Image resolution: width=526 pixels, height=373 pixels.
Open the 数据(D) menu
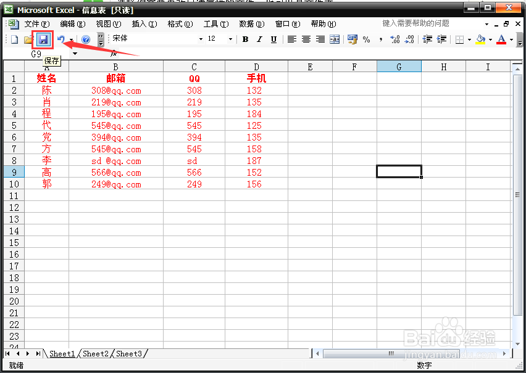pos(252,24)
